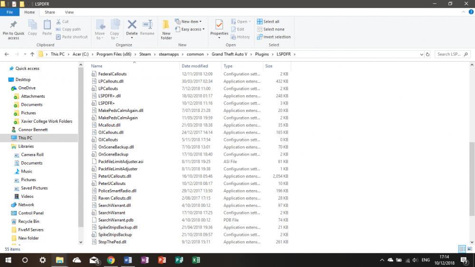The height and width of the screenshot is (267, 475).
Task: Open Word from taskbar
Action: pos(128,260)
